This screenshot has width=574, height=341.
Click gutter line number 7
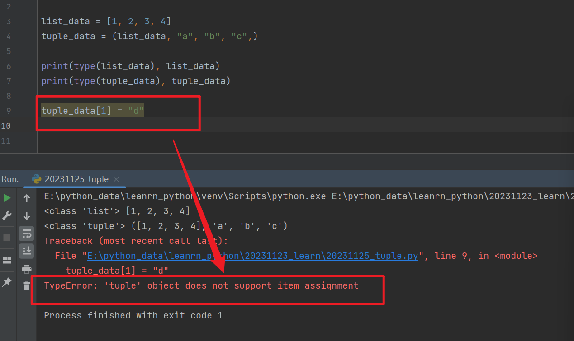(x=9, y=81)
